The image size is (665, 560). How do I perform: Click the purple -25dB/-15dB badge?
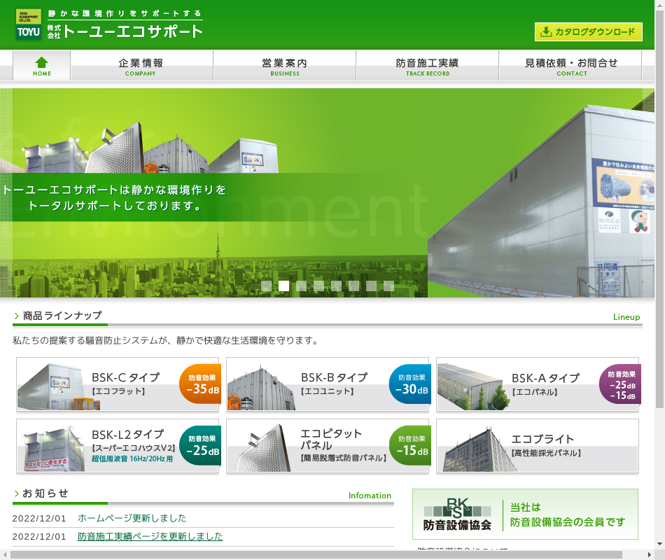pyautogui.click(x=620, y=384)
